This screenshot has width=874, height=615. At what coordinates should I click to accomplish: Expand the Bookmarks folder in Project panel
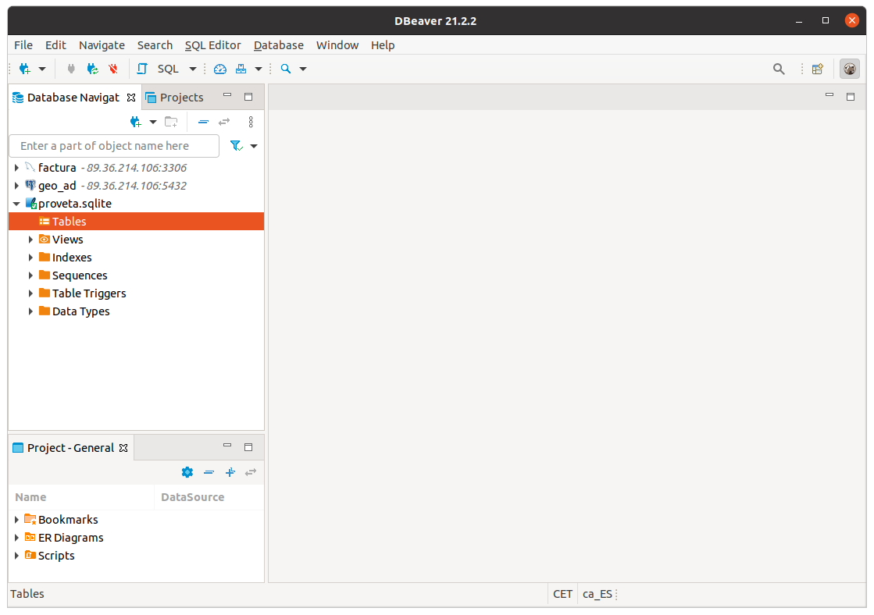pos(16,520)
